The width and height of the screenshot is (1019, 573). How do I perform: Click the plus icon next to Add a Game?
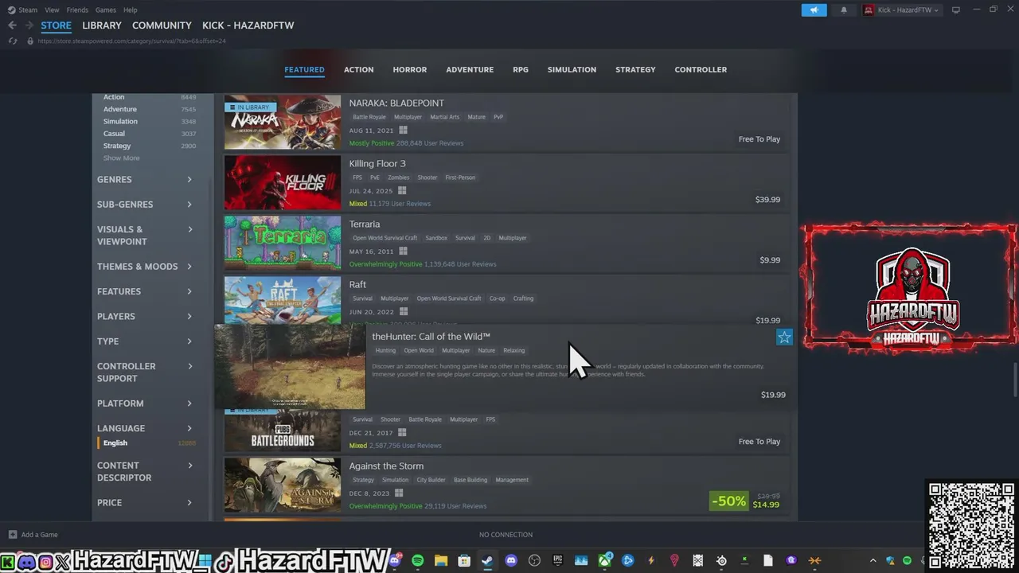coord(13,535)
